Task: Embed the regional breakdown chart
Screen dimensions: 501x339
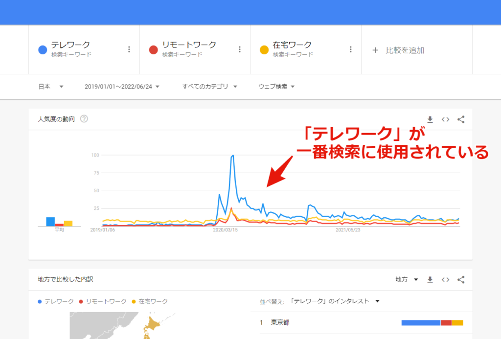Action: 445,280
